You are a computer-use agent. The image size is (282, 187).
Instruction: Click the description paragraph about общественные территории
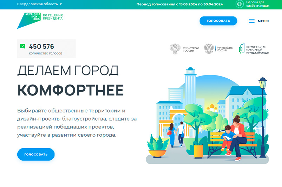point(77,122)
